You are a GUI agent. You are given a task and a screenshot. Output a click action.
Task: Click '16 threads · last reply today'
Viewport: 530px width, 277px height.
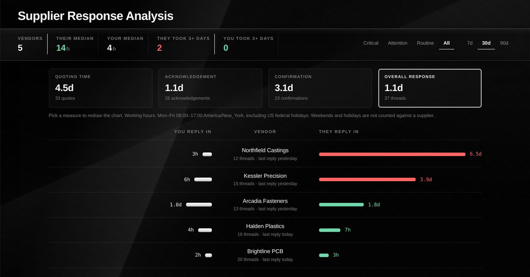pyautogui.click(x=265, y=234)
